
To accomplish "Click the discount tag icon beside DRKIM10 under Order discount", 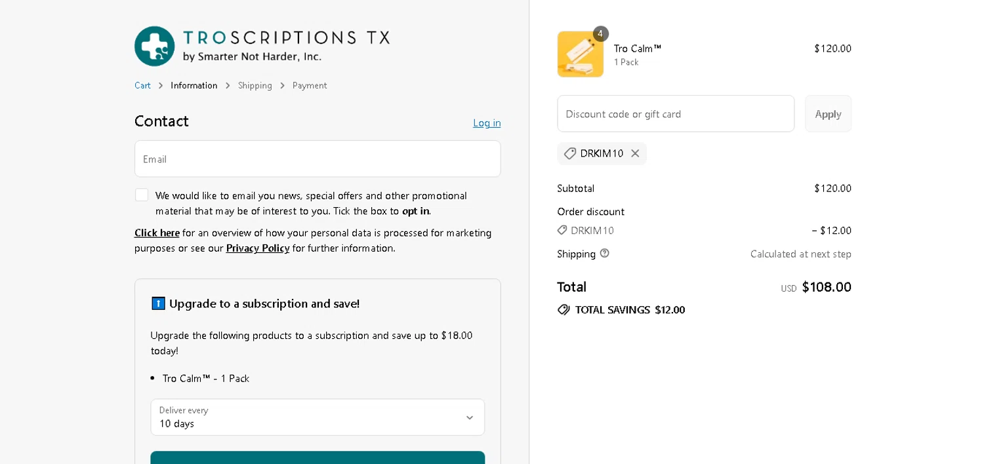I will point(562,230).
